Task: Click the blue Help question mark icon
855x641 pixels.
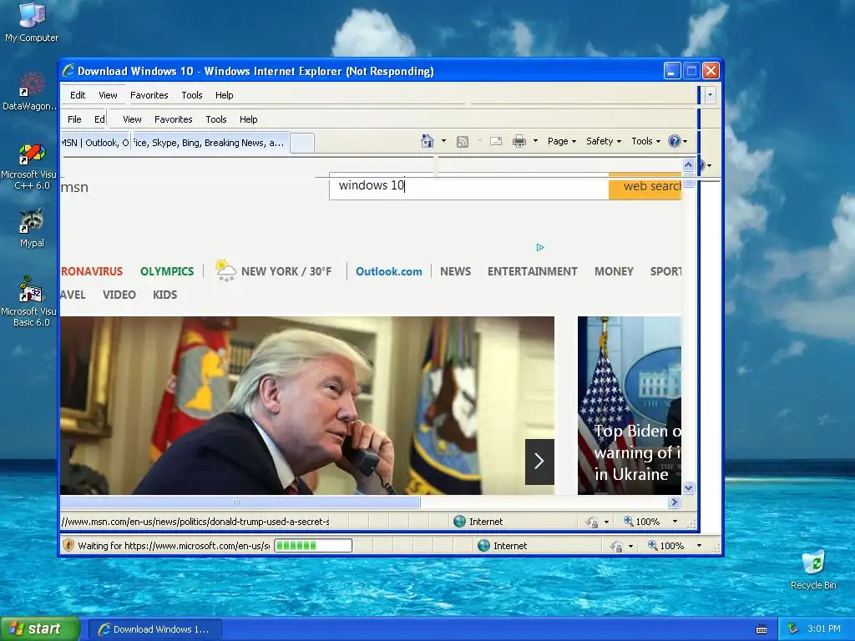Action: [675, 141]
